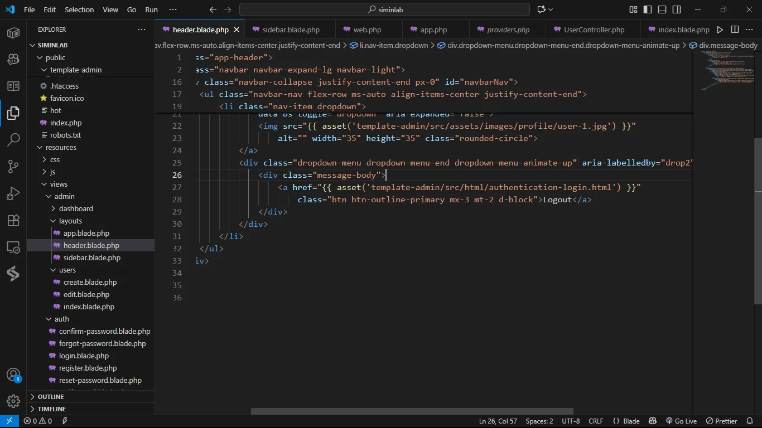Image resolution: width=762 pixels, height=428 pixels.
Task: Collapse the layouts folder
Action: coord(70,221)
